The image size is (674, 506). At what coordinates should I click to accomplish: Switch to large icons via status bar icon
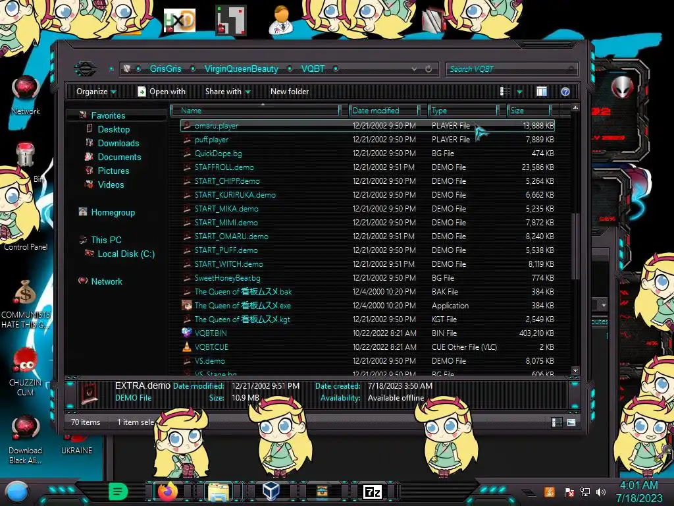pos(571,422)
